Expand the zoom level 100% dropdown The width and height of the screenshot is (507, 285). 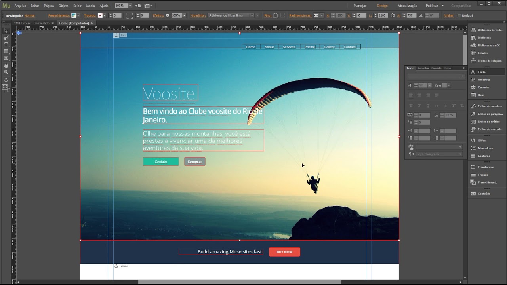[130, 6]
